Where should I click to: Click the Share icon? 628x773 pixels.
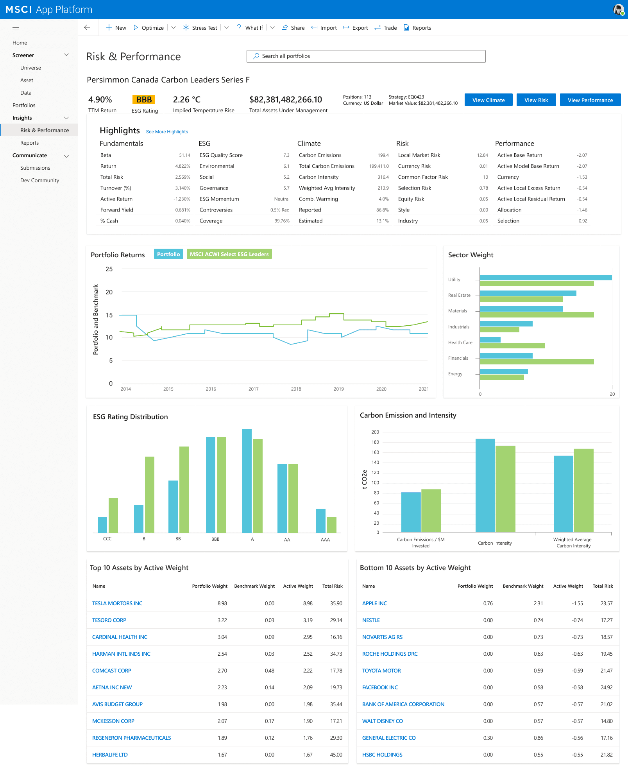point(284,27)
